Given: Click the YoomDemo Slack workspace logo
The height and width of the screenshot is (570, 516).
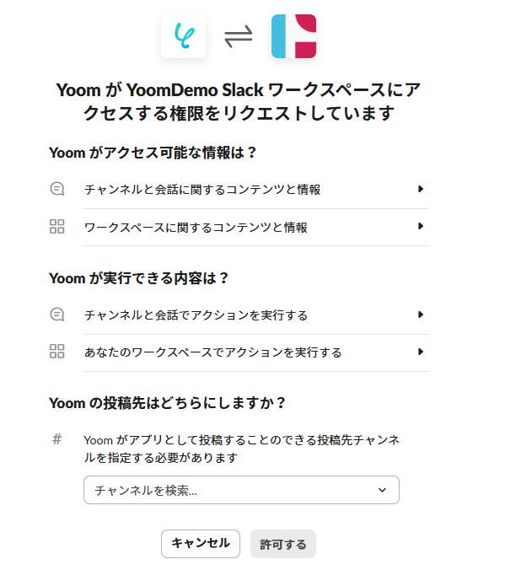Looking at the screenshot, I should 293,36.
